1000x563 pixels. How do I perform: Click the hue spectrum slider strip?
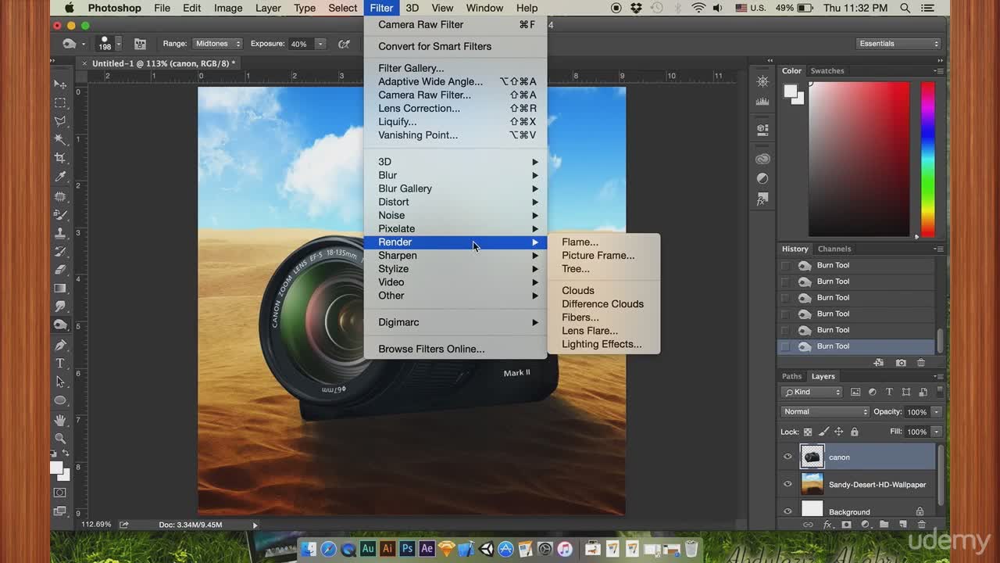click(927, 160)
